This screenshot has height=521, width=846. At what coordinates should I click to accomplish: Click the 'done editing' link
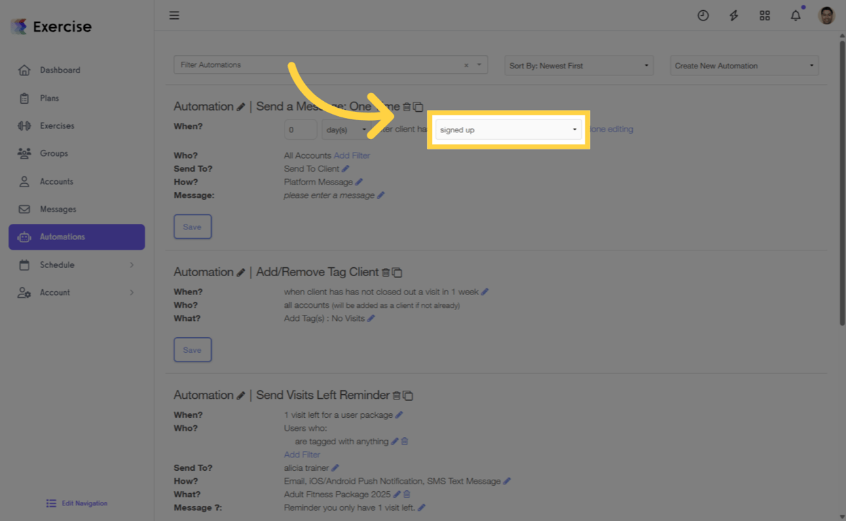click(610, 129)
